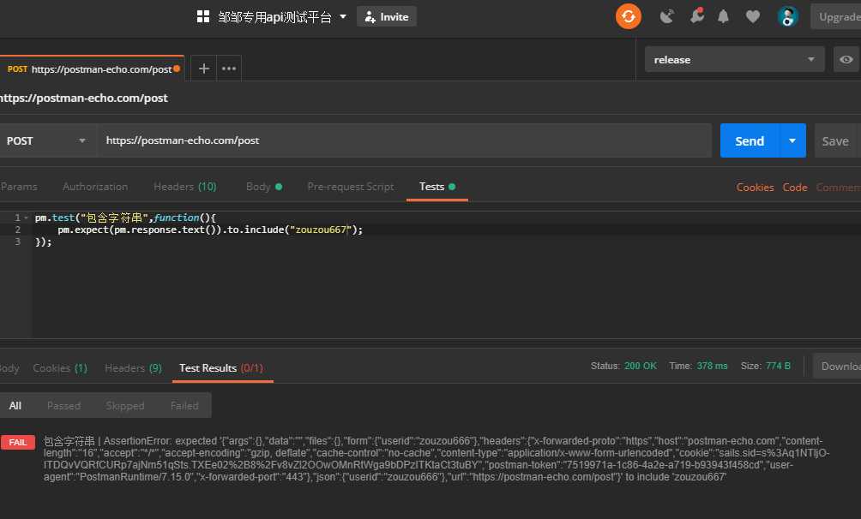Switch to the request Body tab

[x=263, y=187]
